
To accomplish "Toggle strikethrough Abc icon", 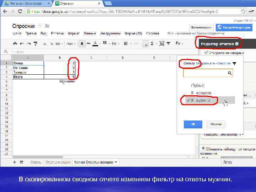I will (x=89, y=43).
